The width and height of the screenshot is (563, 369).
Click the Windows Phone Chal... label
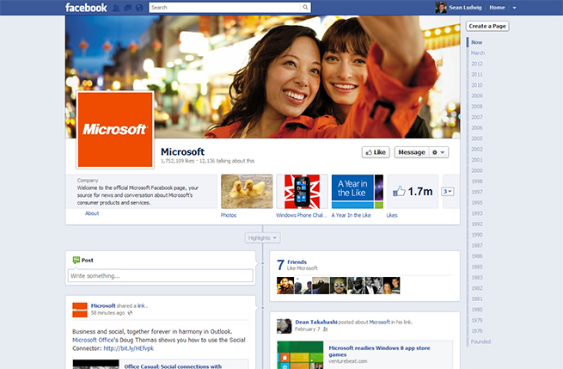click(301, 215)
